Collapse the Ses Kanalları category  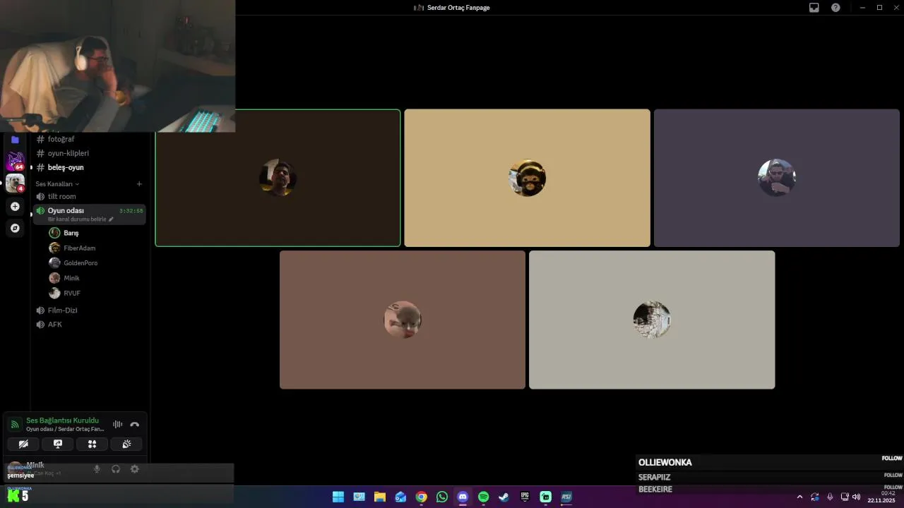point(57,183)
